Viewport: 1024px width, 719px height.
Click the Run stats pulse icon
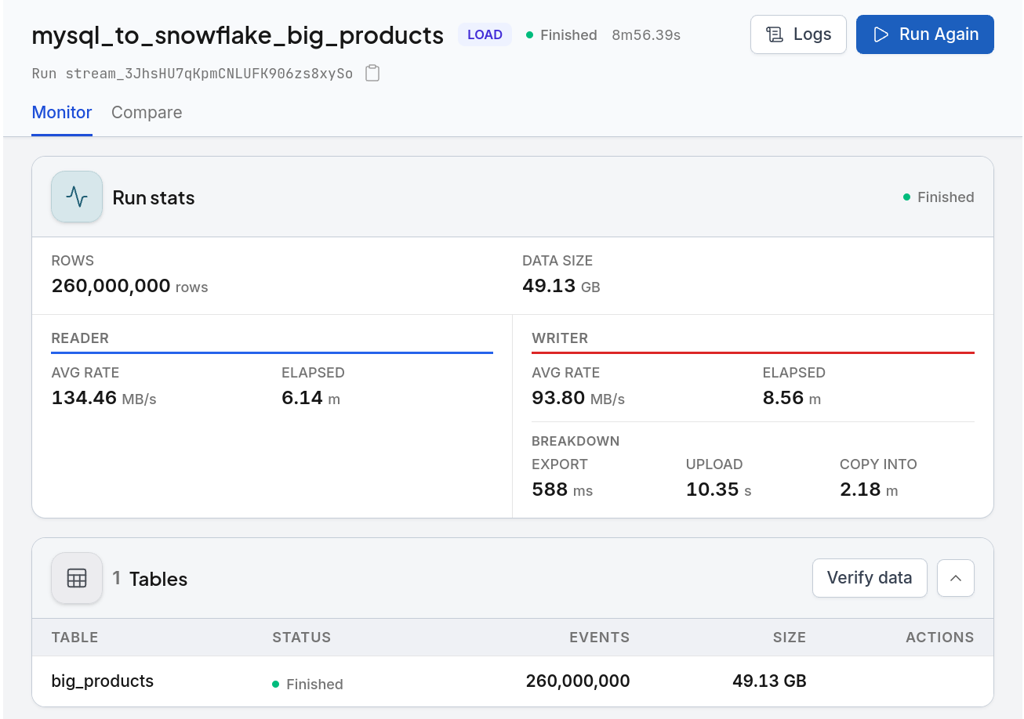(x=77, y=197)
